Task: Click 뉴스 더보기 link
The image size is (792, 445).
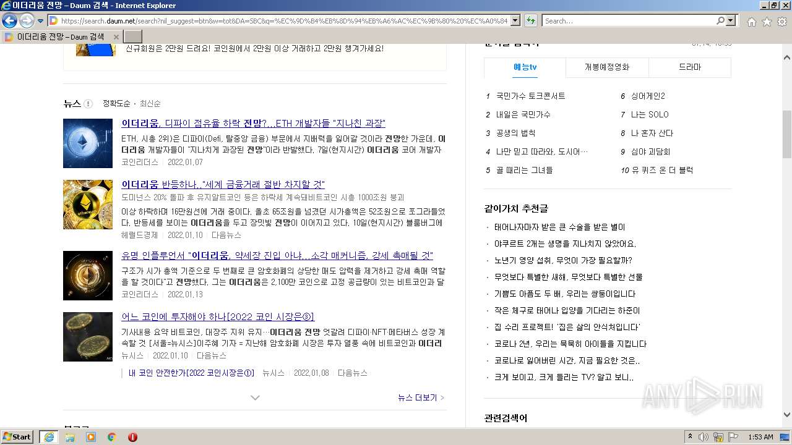Action: point(421,398)
